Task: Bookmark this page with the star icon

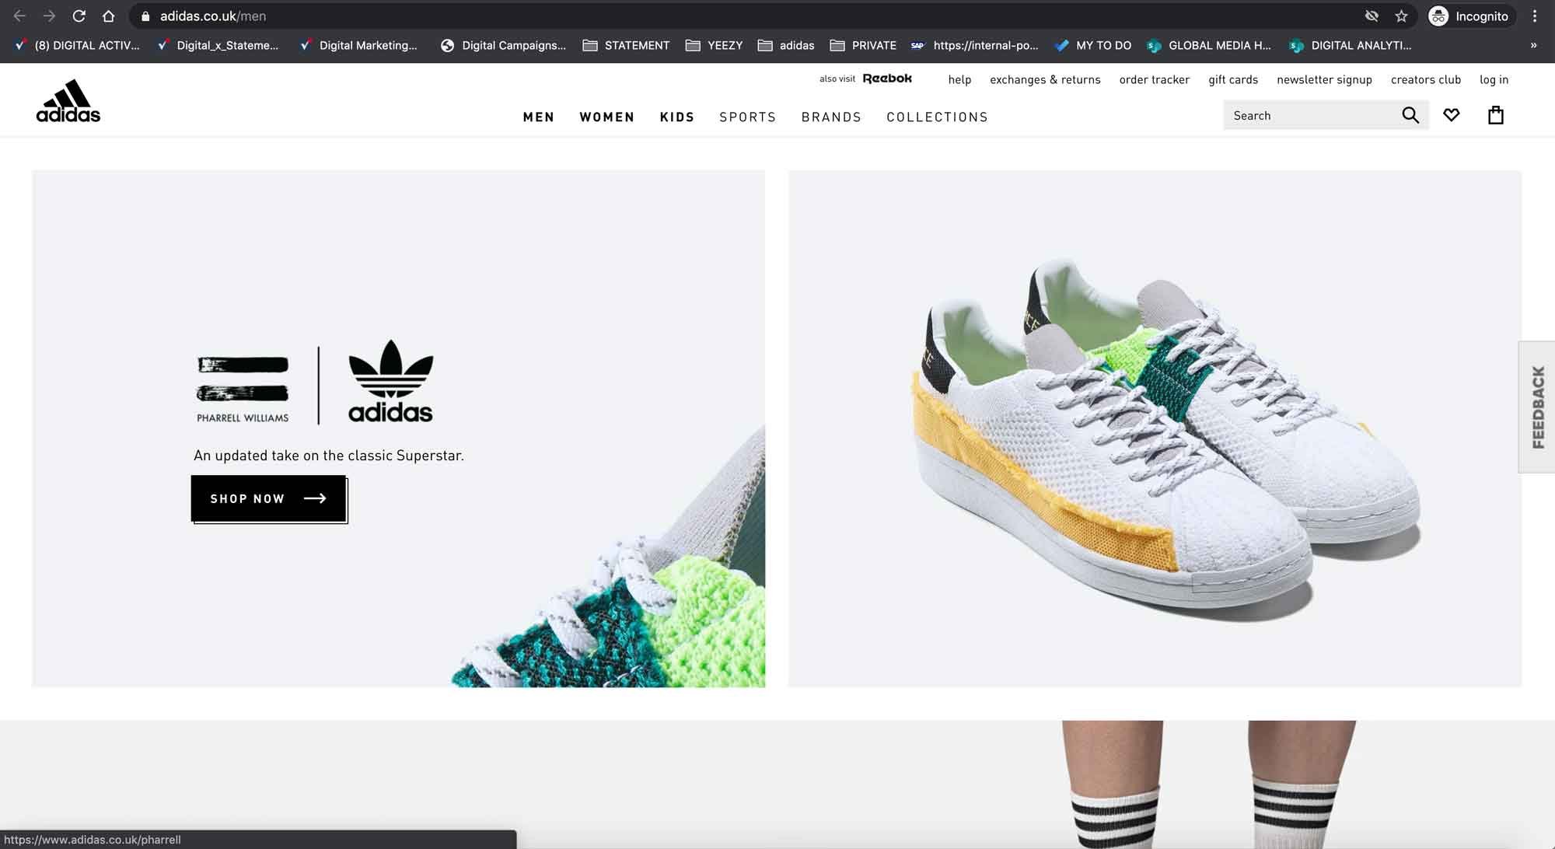Action: 1401,16
